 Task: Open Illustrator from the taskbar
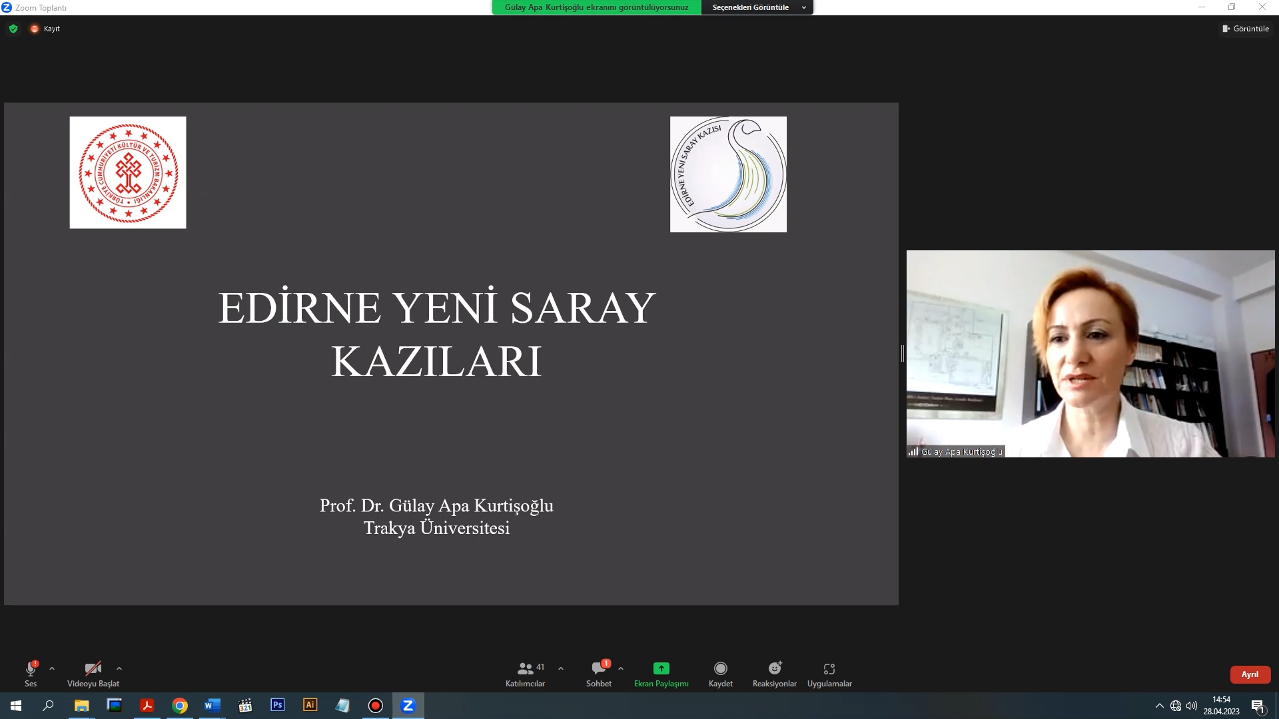310,705
